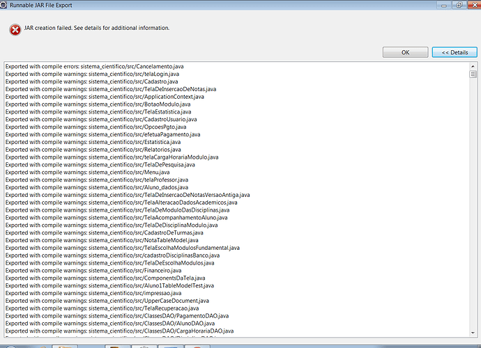Select the Relatorios.java warning line
This screenshot has height=348, width=481.
click(93, 150)
